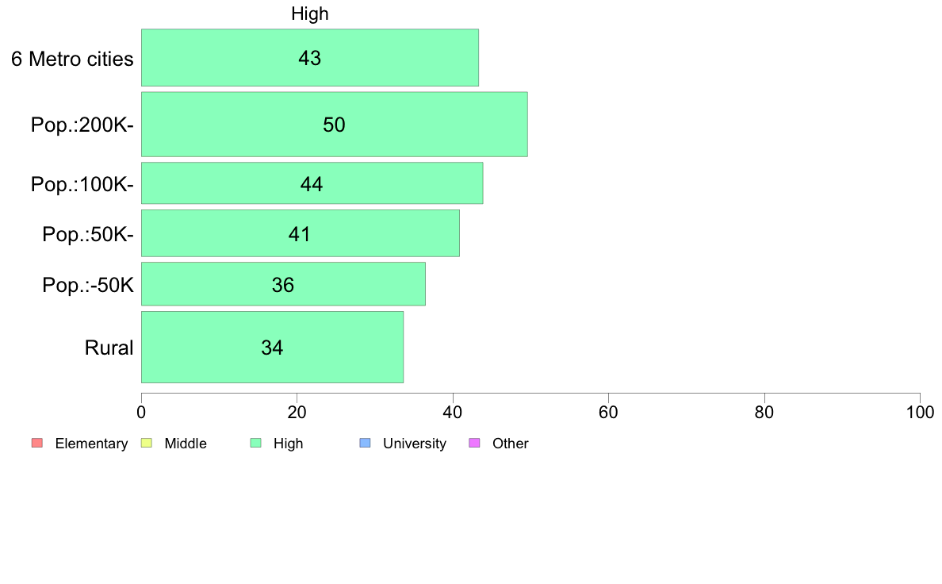This screenshot has width=942, height=584.
Task: Click the Rural axis label
Action: tap(109, 348)
